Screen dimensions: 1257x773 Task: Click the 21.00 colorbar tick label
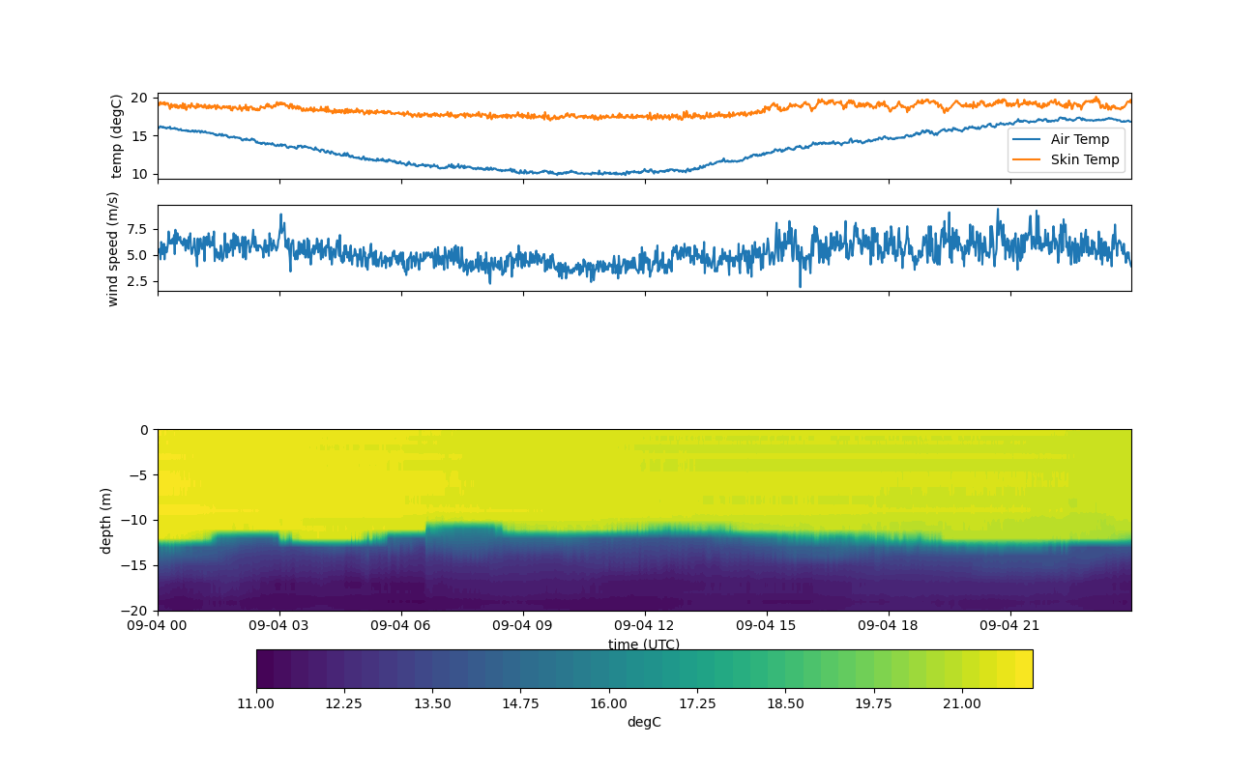[x=962, y=704]
